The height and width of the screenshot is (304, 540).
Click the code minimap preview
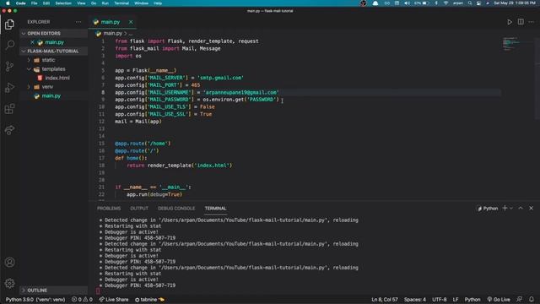[x=512, y=43]
